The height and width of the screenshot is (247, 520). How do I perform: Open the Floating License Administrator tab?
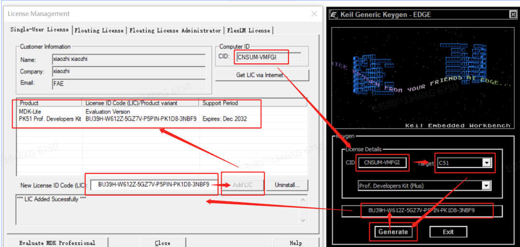coord(175,30)
